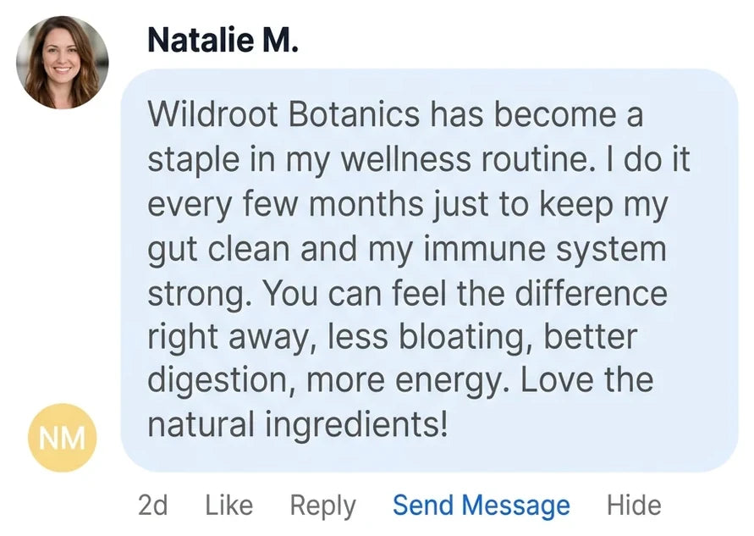Send Message to the commenter
The image size is (754, 536).
(x=482, y=506)
